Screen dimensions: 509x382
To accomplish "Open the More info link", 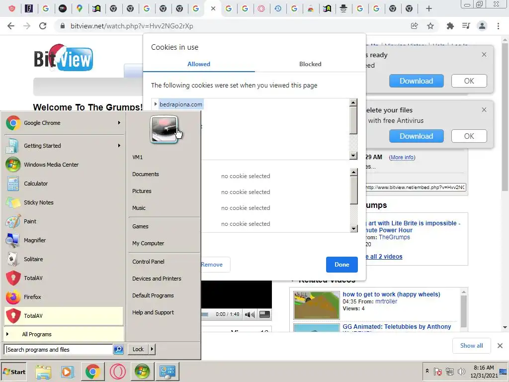I will [x=402, y=157].
